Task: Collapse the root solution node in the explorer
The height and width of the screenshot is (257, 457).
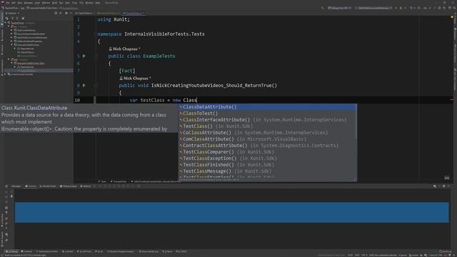Action: point(5,23)
